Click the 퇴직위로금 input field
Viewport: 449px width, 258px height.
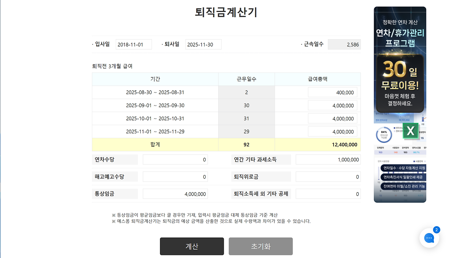point(328,177)
